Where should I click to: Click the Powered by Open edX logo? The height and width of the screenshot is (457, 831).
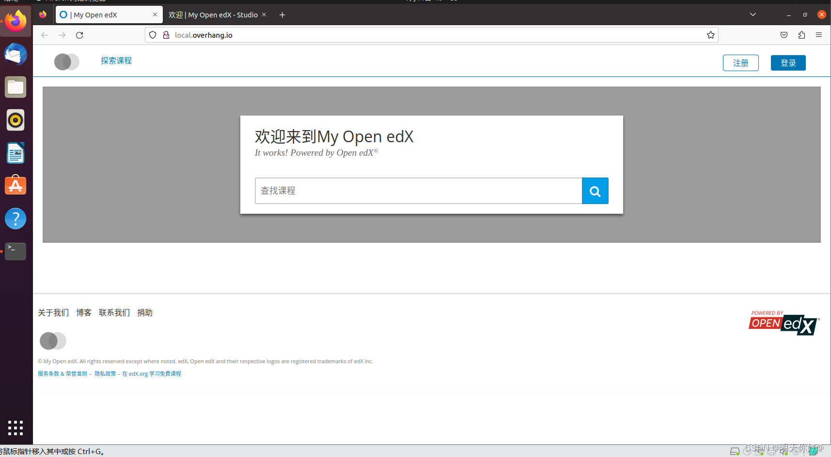pos(784,323)
